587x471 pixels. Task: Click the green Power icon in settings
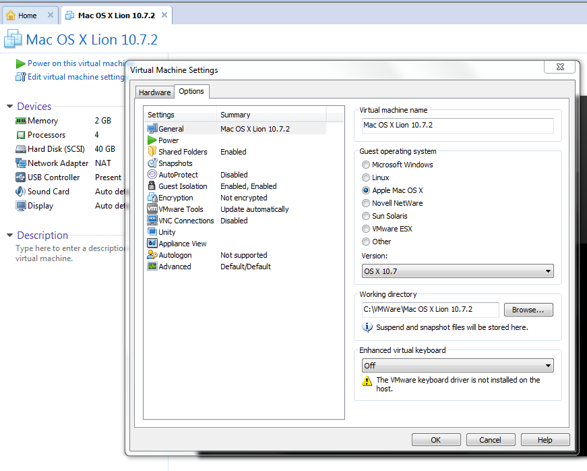[152, 140]
